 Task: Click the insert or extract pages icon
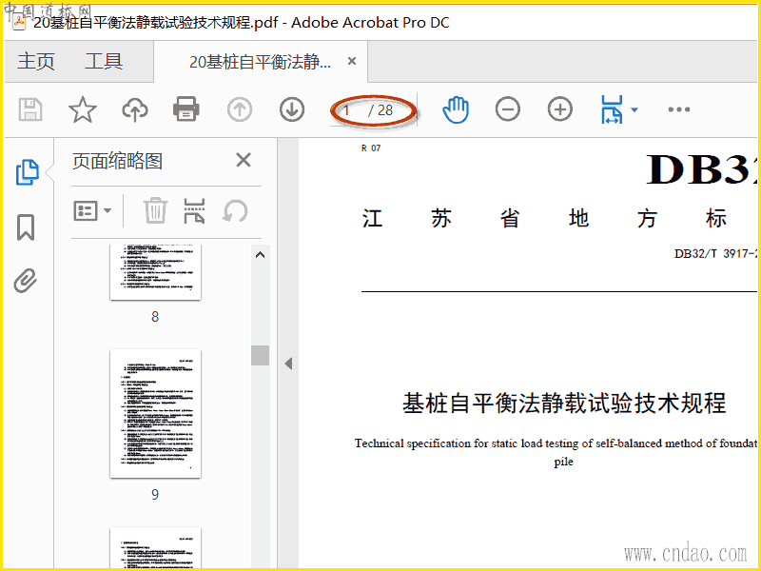click(x=194, y=210)
